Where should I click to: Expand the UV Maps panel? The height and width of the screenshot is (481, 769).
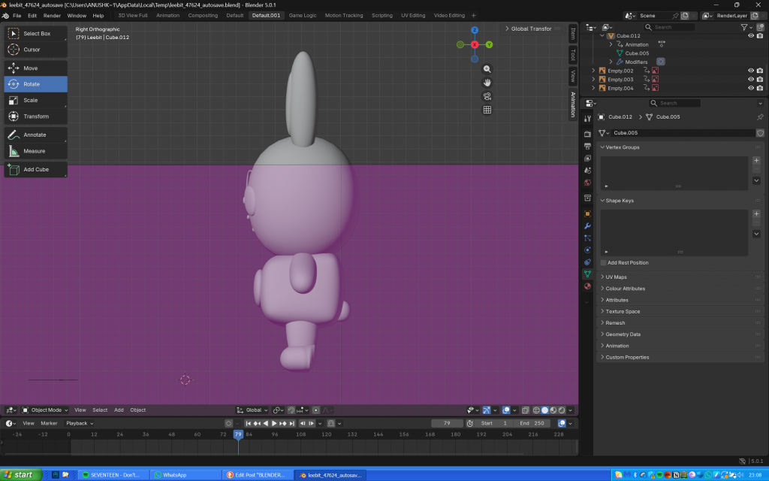coord(616,277)
